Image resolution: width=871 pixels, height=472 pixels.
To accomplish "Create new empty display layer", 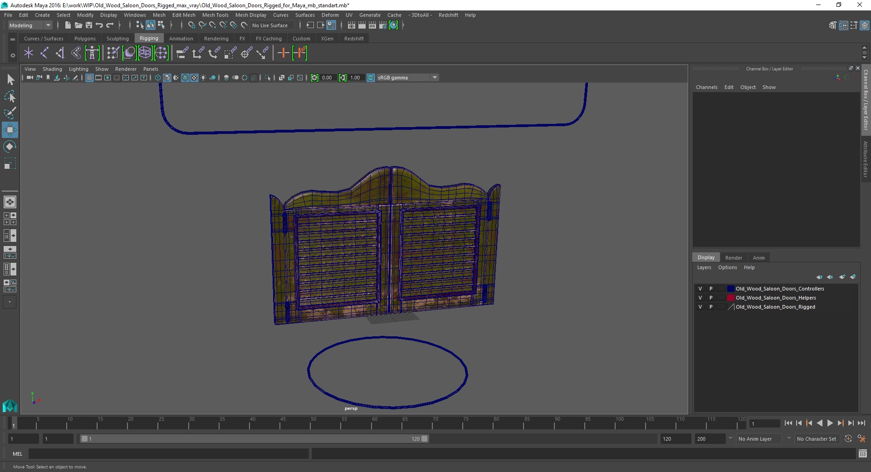I will [x=842, y=277].
